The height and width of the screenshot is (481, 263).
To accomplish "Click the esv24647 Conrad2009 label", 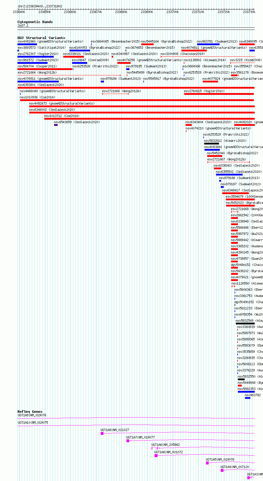I will [90, 60].
